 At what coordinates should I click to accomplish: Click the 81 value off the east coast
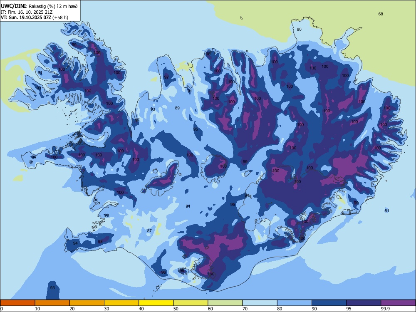[387, 210]
